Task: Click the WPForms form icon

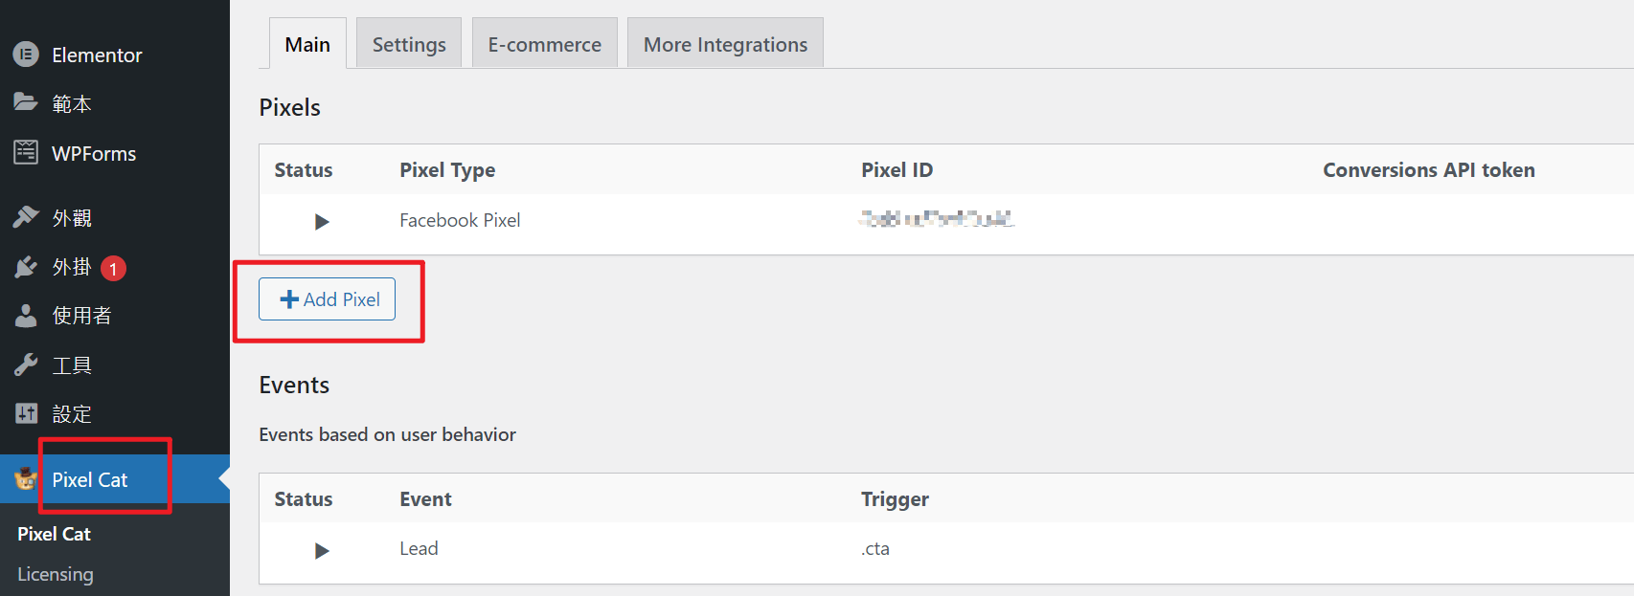Action: [26, 152]
